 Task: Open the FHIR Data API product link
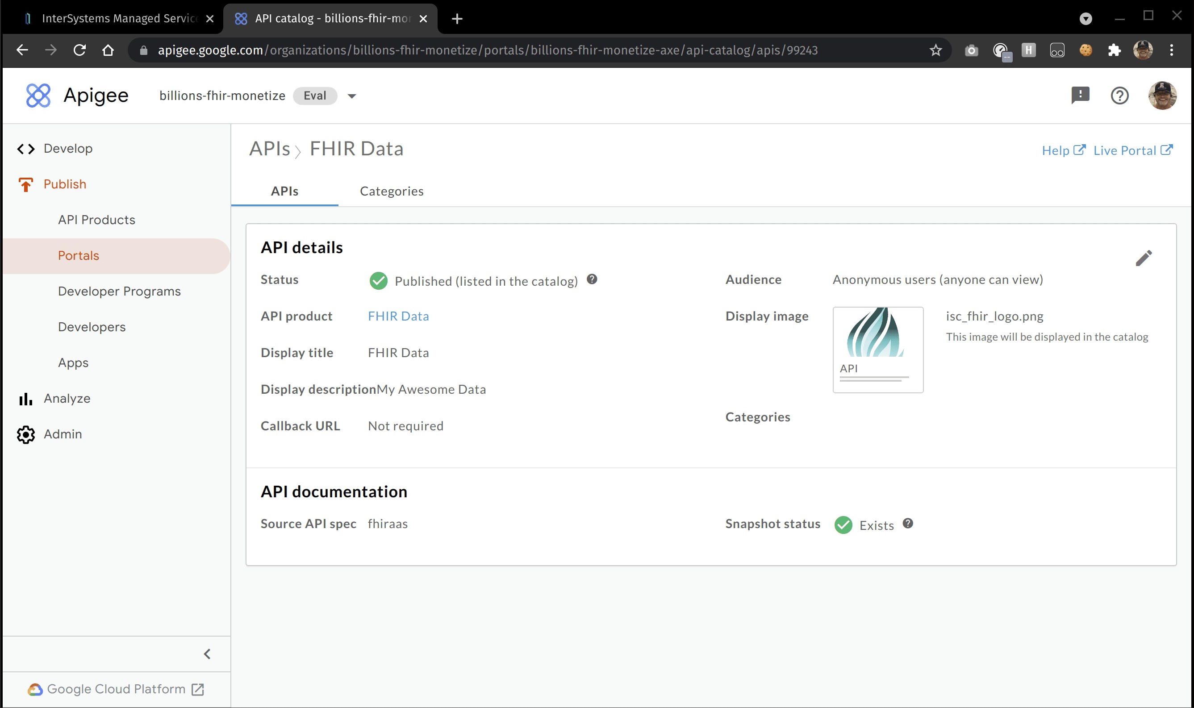tap(398, 316)
